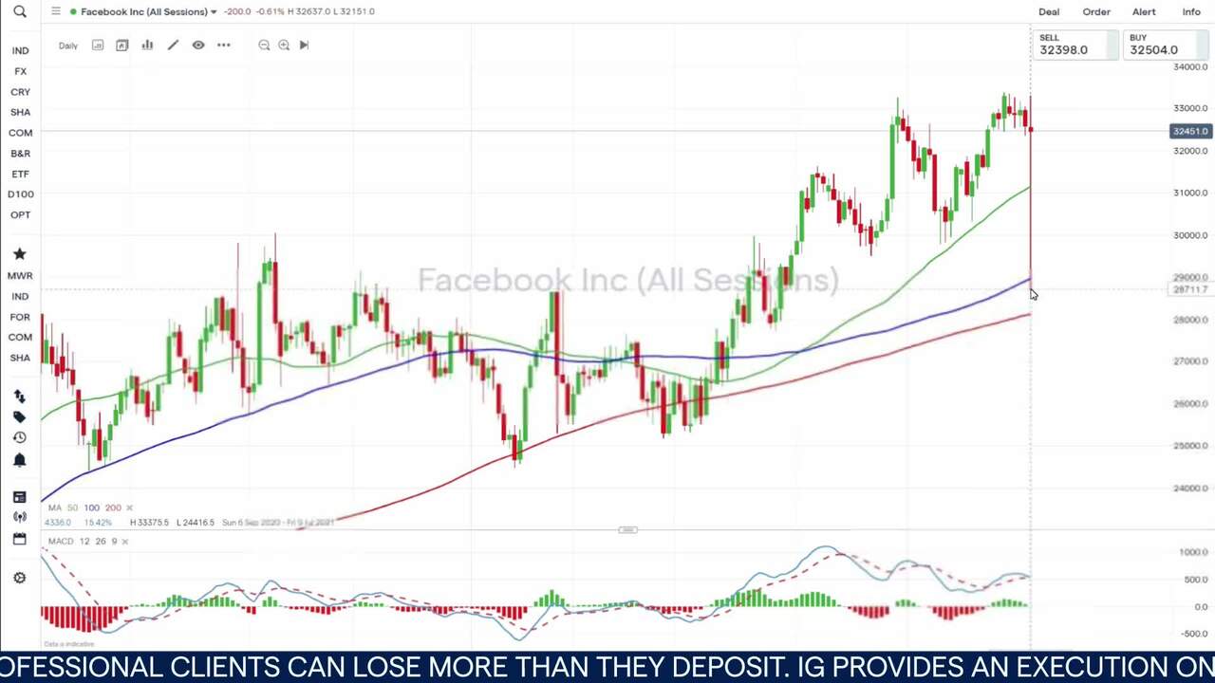Select the CRY sidebar item
1215x683 pixels.
click(20, 92)
